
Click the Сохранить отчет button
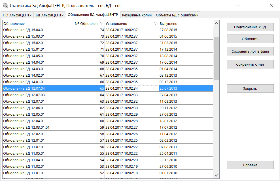pos(250,64)
